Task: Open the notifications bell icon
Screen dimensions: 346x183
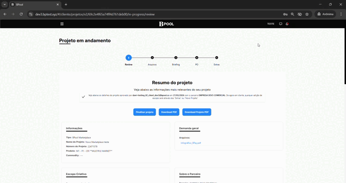Action: pos(287,24)
